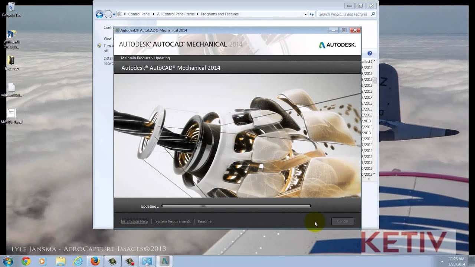Launch Google Chrome from the taskbar
The image size is (475, 267).
[26, 261]
